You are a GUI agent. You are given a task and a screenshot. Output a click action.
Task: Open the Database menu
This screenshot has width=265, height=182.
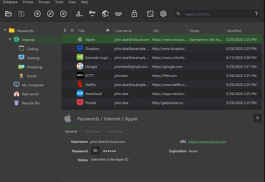[10, 2]
